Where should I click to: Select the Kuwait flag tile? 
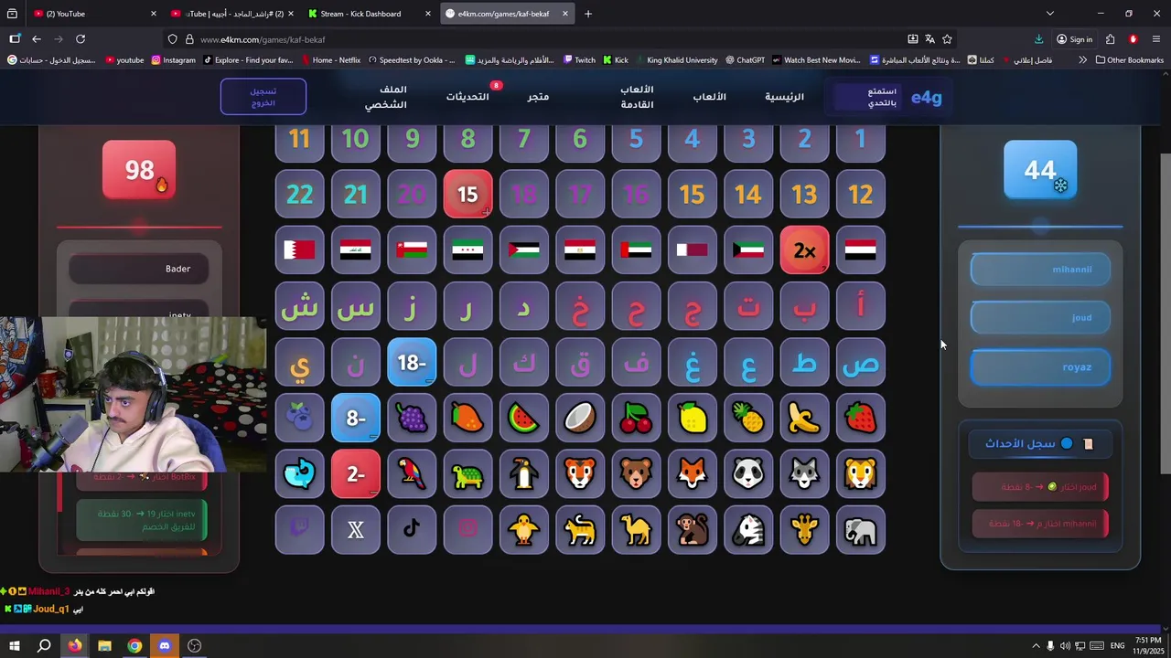748,249
